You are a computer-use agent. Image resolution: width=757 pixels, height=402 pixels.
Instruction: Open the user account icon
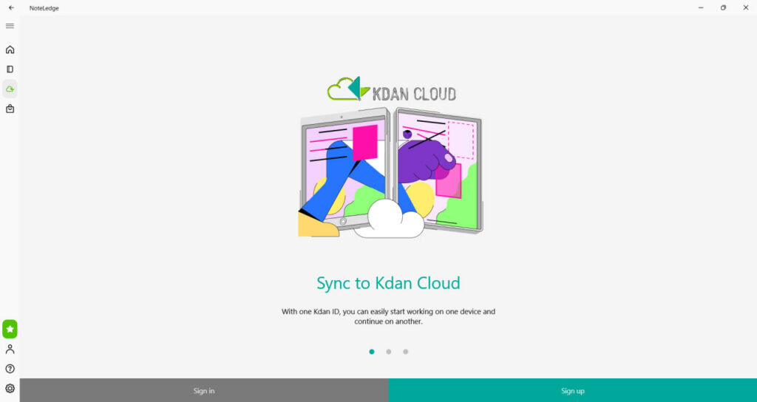point(10,349)
